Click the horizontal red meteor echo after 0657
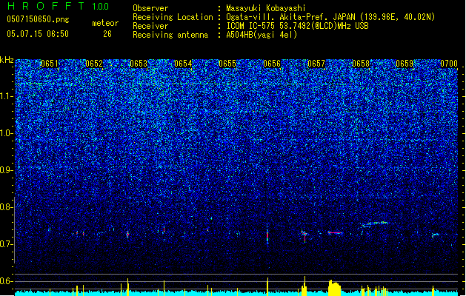 (335, 233)
